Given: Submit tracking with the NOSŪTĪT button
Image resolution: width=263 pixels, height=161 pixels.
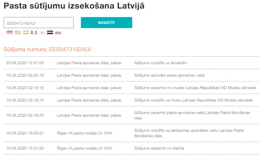Looking at the screenshot, I should (x=106, y=22).
